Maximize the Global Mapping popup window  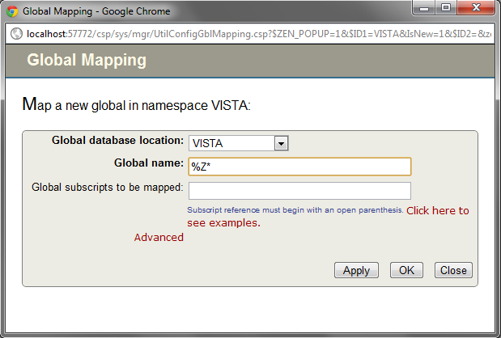coord(444,9)
